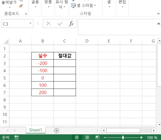Click the vertical scrollbar down arrow
Image resolution: width=161 pixels, height=140 pixels.
[x=159, y=125]
